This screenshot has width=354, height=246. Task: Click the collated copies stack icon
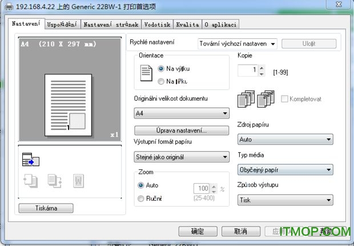265,99
